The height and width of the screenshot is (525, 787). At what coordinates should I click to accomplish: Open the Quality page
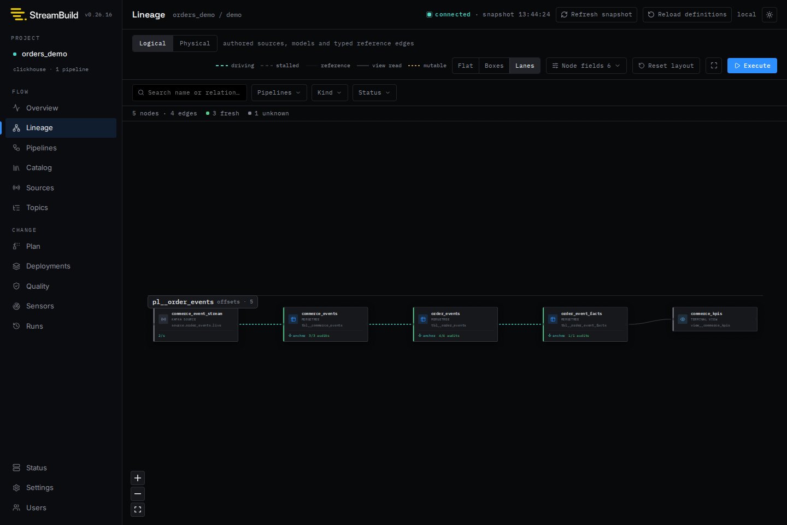[x=61, y=286]
